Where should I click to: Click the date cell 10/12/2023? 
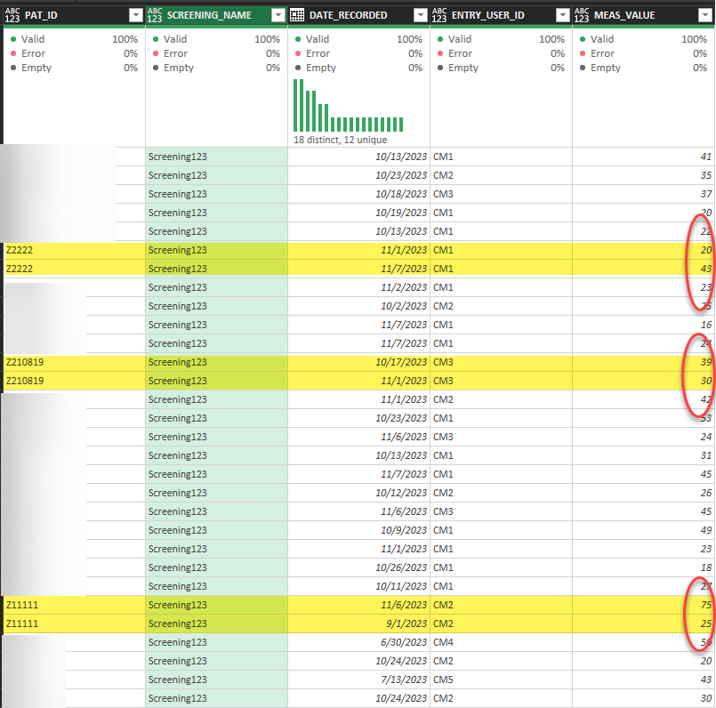tap(359, 493)
